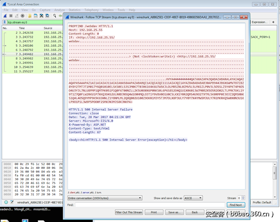Viewport: 280px width, 222px height.
Task: Click the stop capture square icon
Action: point(10,16)
